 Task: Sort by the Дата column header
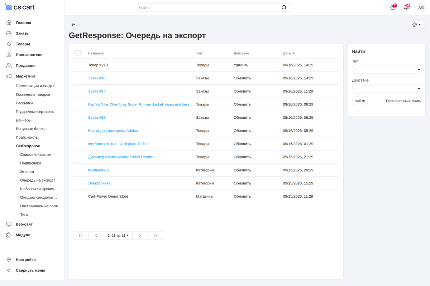[x=289, y=53]
